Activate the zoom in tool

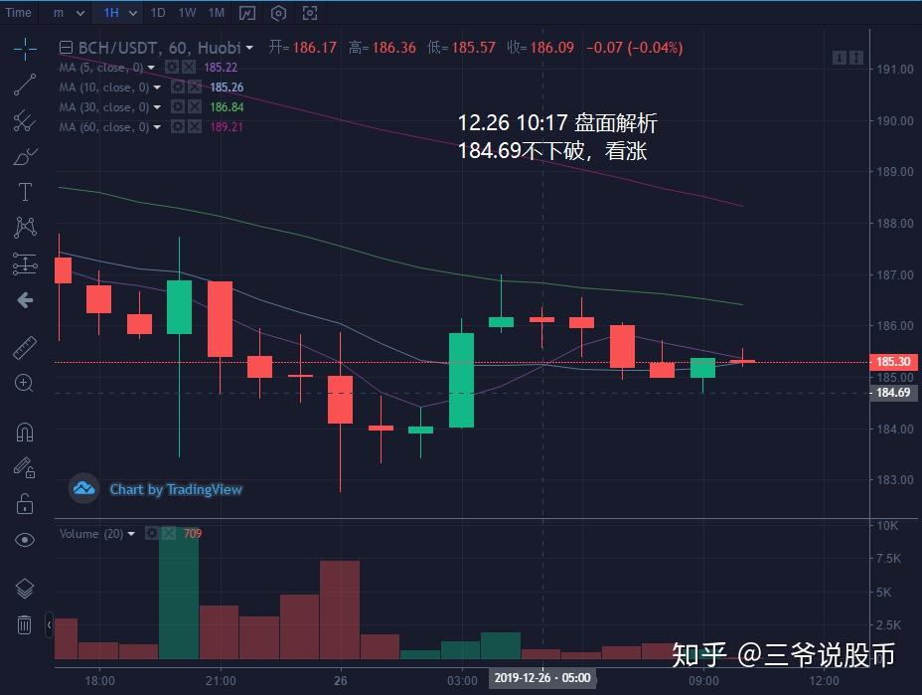[x=24, y=383]
